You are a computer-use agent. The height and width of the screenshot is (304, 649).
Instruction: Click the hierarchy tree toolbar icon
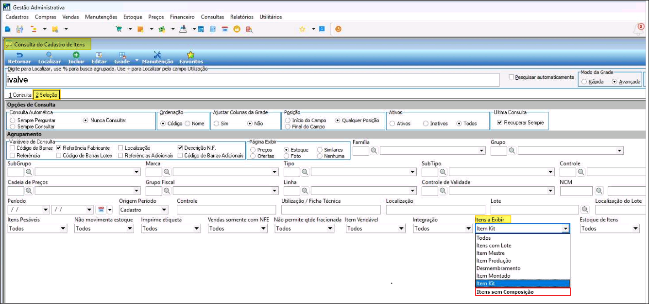click(34, 29)
